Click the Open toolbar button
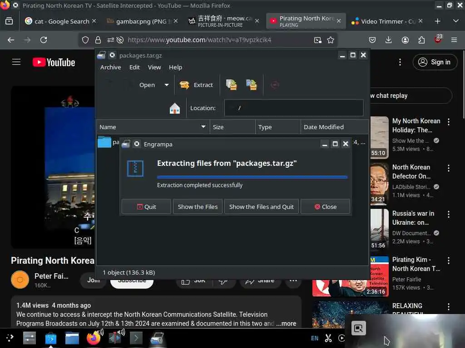Screen dimensions: 465x348 pyautogui.click(x=147, y=85)
